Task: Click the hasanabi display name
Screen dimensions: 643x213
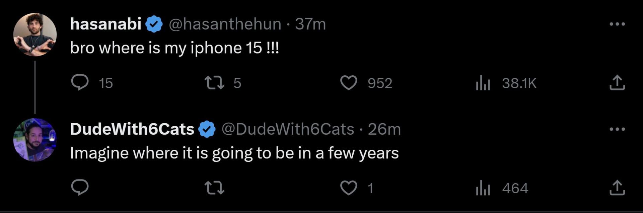Action: [x=105, y=24]
